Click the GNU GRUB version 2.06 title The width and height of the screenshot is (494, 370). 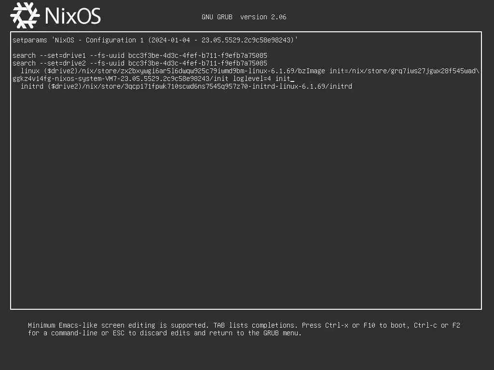coord(244,17)
